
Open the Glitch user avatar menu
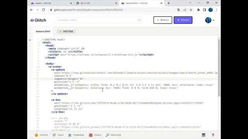[x=210, y=20]
